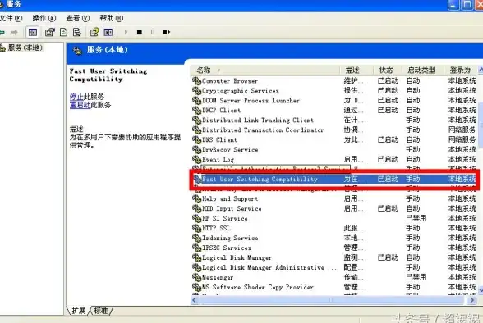Select MS Software Shadow Copy Provider row
The image size is (483, 323).
(333, 288)
